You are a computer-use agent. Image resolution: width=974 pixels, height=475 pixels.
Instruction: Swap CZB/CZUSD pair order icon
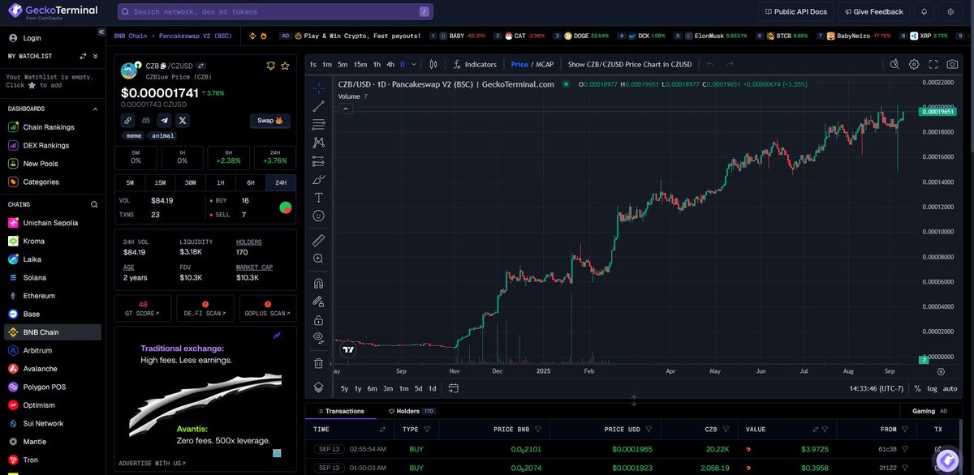point(200,66)
